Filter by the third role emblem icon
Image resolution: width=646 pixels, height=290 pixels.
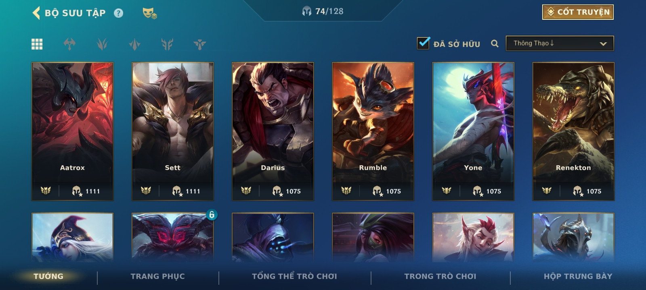tap(134, 44)
